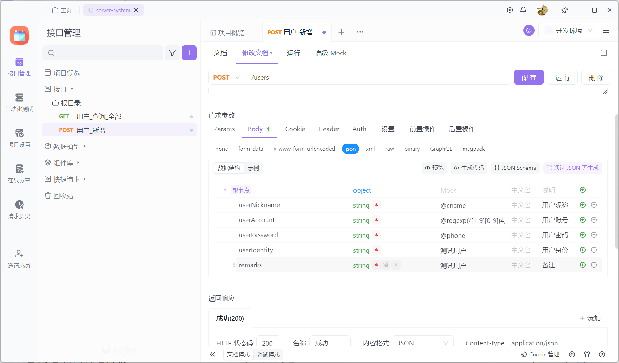The height and width of the screenshot is (363, 619).
Task: Open the hamburger menu next to environment
Action: pos(606,30)
